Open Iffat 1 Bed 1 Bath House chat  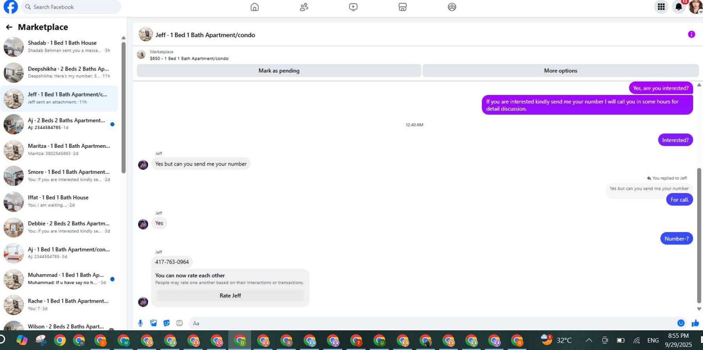click(x=59, y=201)
